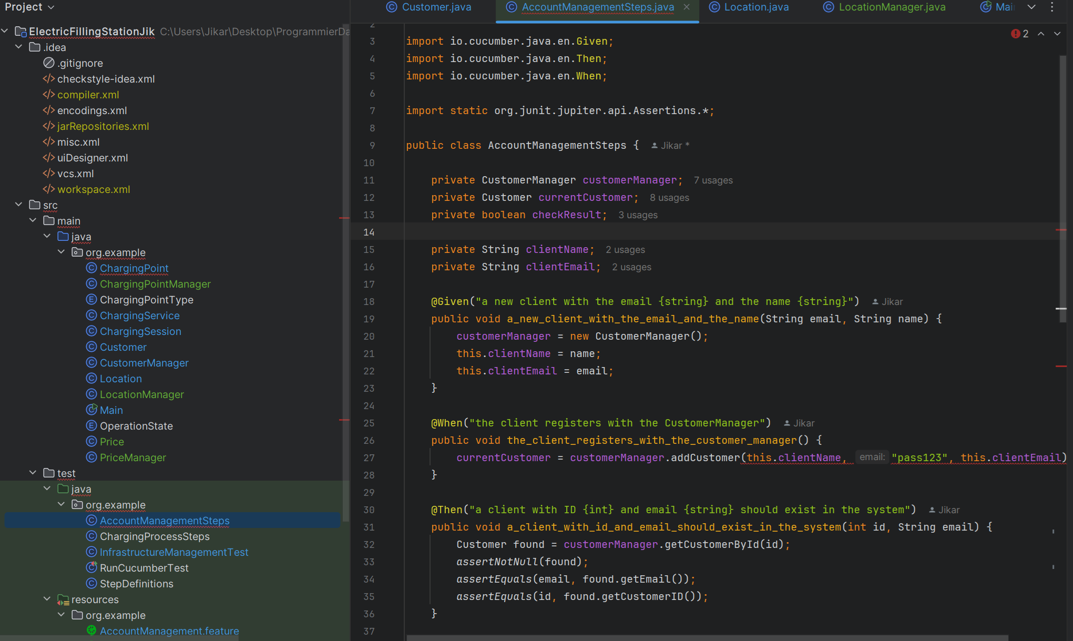Click the Cucumber run icon on RunCucumberTest
Screen dimensions: 1073x641
92,568
